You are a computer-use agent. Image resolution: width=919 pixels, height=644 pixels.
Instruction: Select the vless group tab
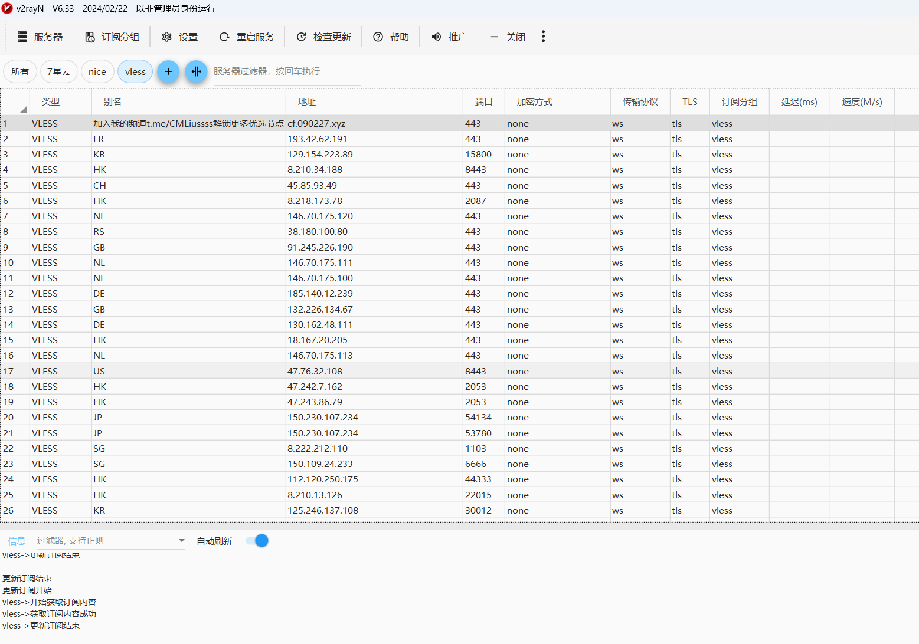135,71
